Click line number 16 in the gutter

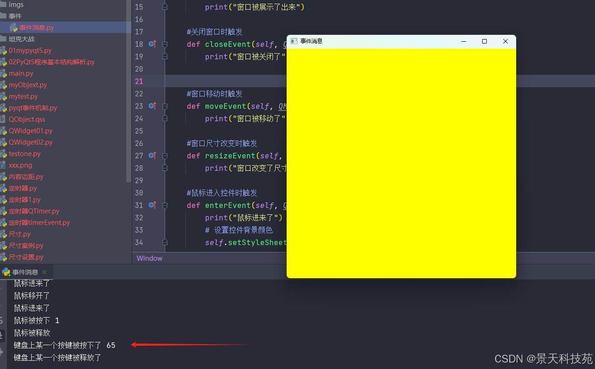click(x=139, y=19)
